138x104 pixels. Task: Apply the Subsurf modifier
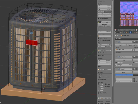coord(124,72)
